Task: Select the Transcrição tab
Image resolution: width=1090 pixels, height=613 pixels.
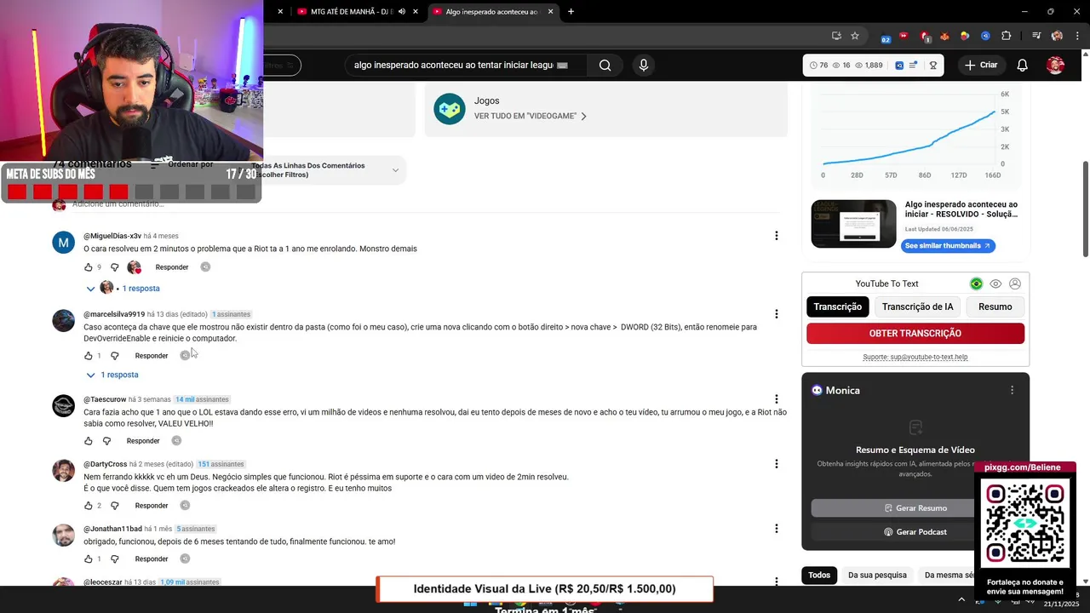Action: 838,306
